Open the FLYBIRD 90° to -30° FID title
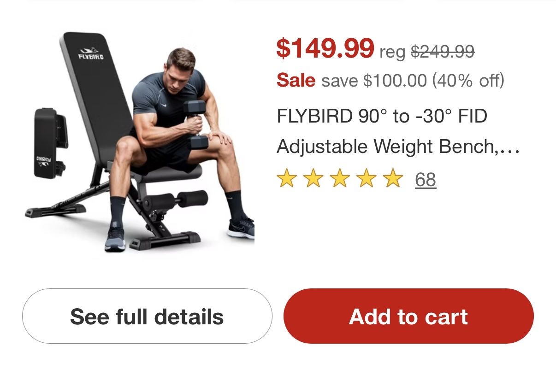This screenshot has height=381, width=556. pyautogui.click(x=382, y=116)
